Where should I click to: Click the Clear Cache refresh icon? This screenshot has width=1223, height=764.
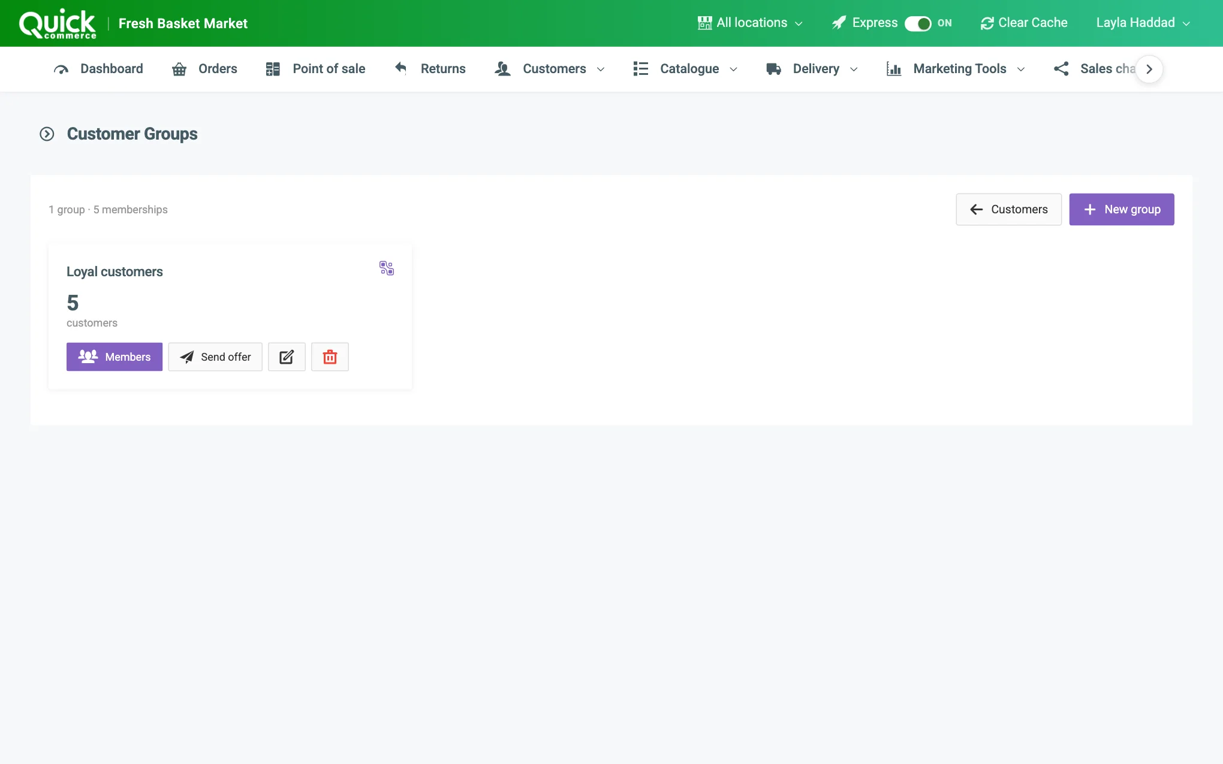coord(987,23)
